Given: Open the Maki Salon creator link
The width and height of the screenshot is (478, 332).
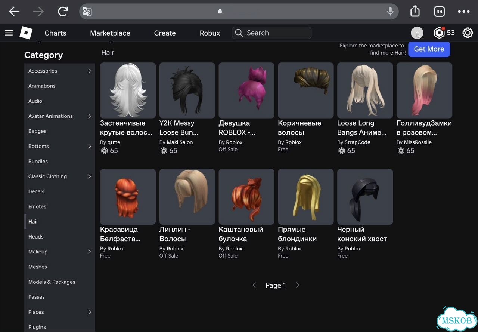Looking at the screenshot, I should pyautogui.click(x=180, y=142).
